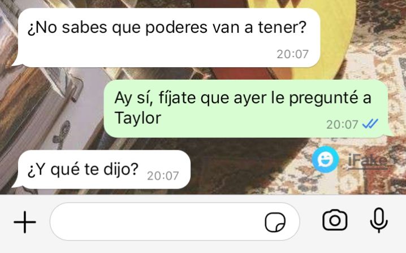Tap the camera icon
The width and height of the screenshot is (406, 253).
tap(335, 220)
